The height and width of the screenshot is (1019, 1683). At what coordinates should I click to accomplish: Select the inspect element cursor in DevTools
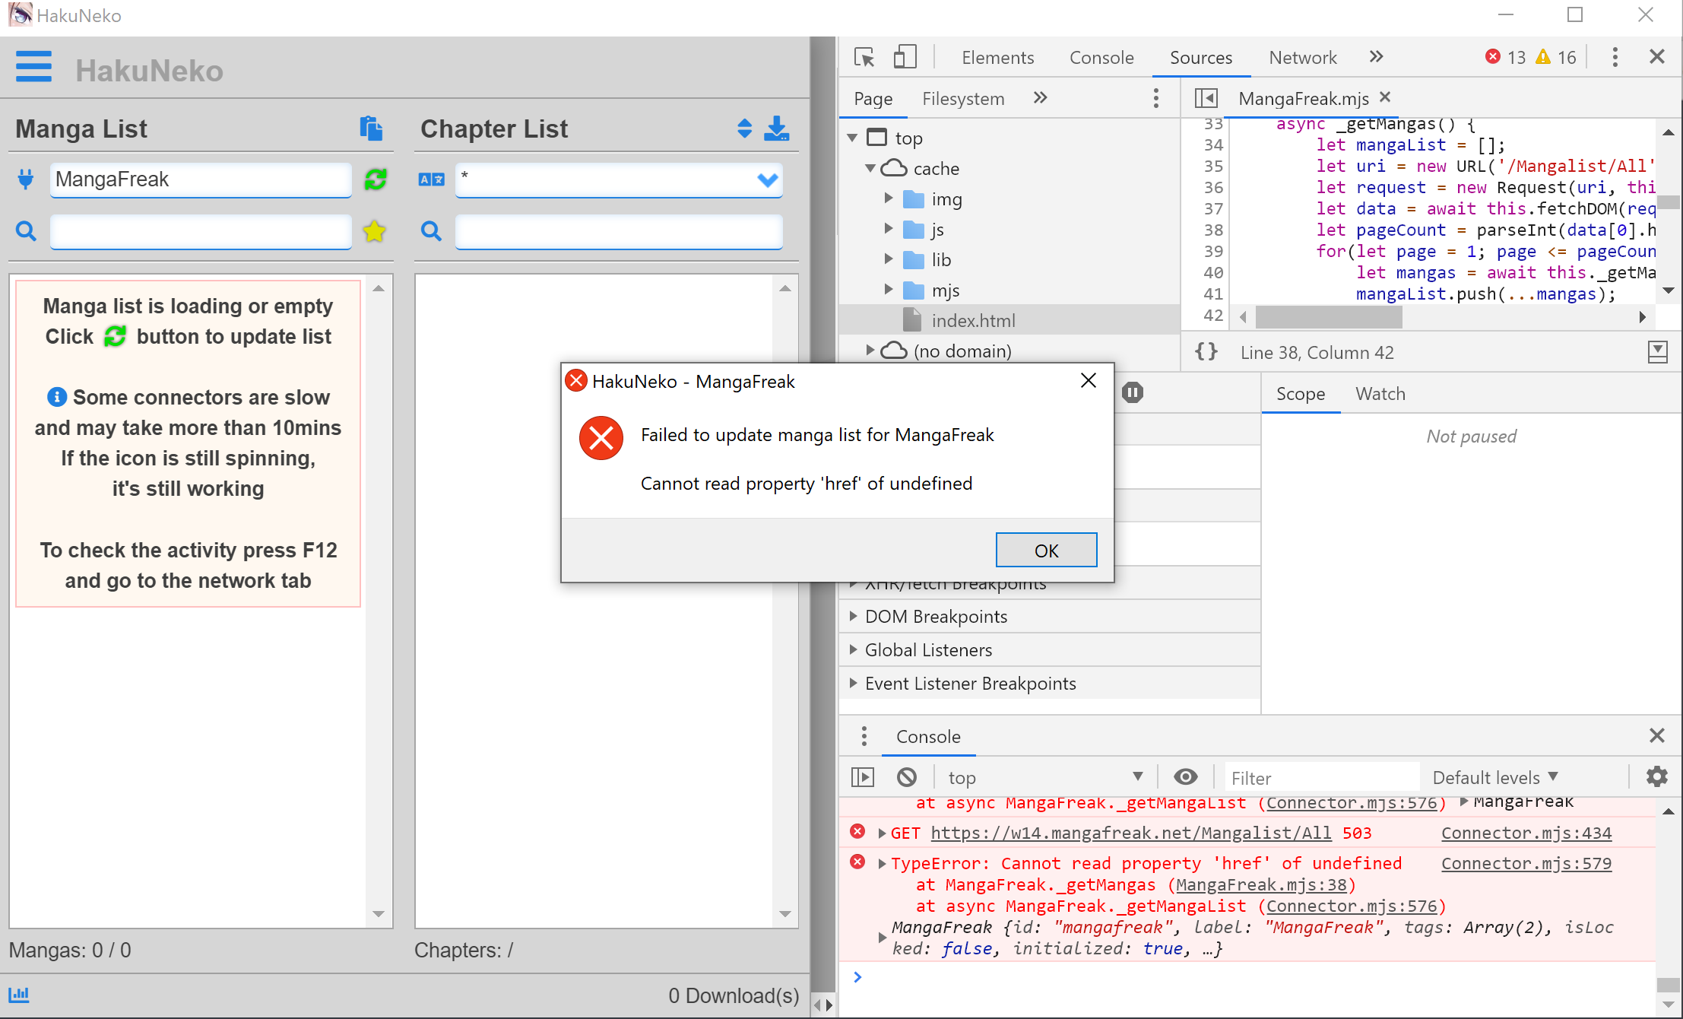coord(864,57)
